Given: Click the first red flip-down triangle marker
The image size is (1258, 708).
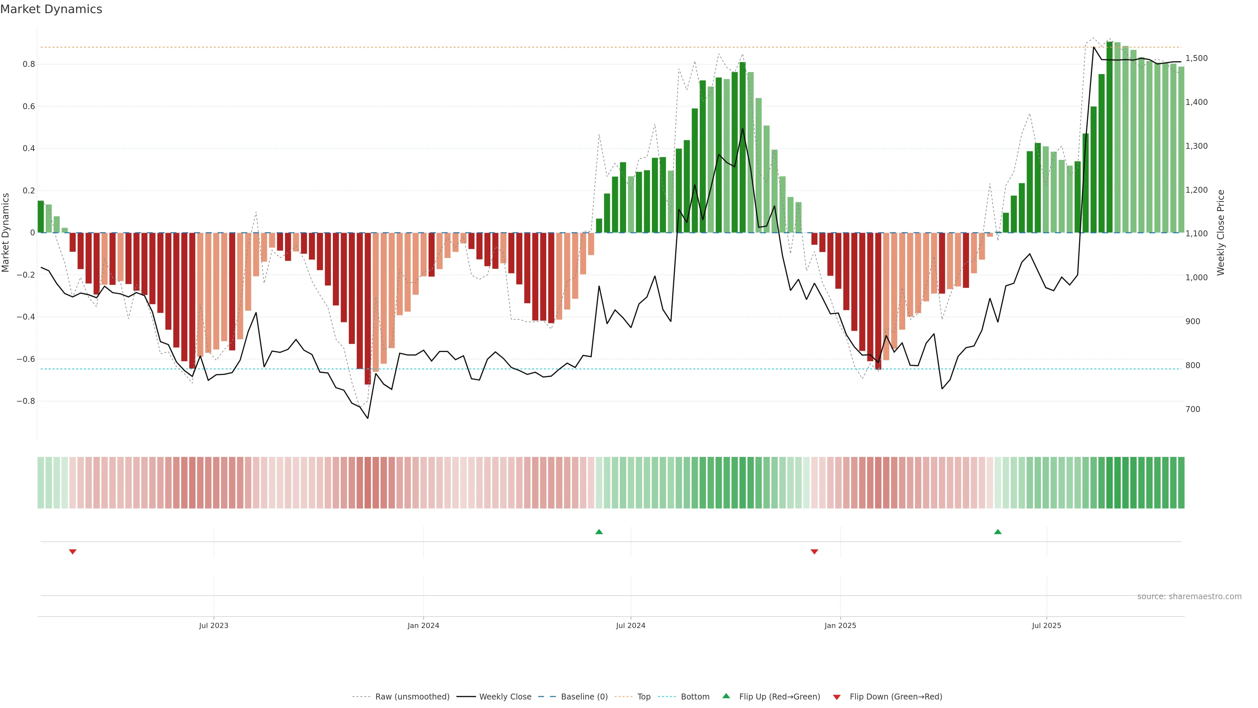Looking at the screenshot, I should click(73, 552).
